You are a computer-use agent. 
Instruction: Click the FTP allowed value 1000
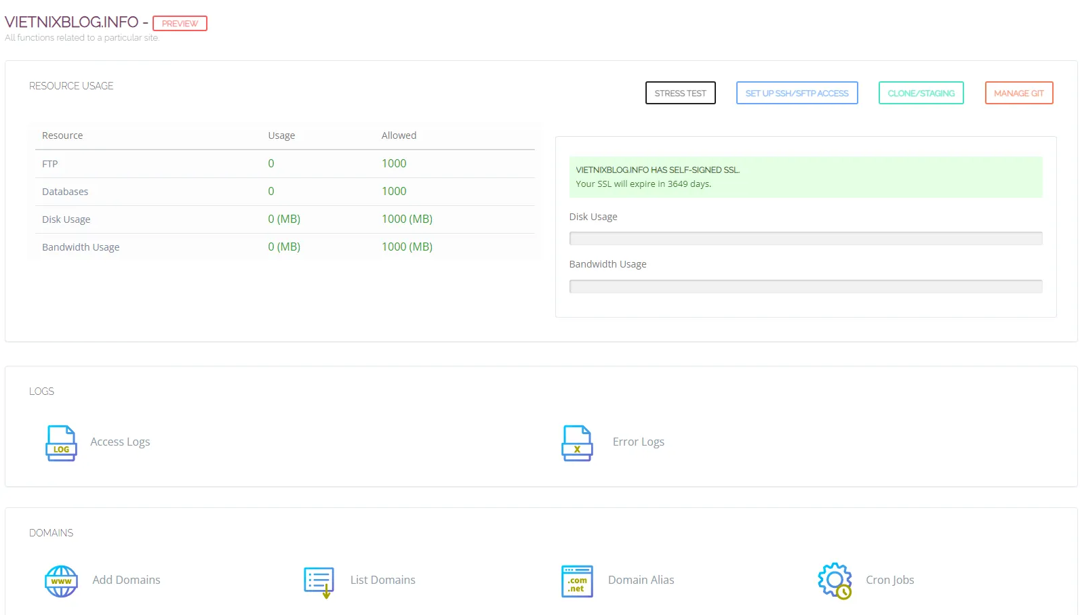(394, 163)
